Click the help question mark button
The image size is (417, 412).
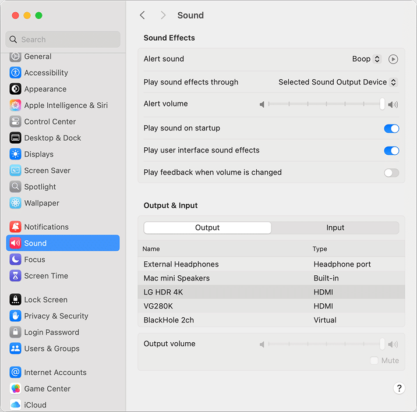tap(399, 388)
